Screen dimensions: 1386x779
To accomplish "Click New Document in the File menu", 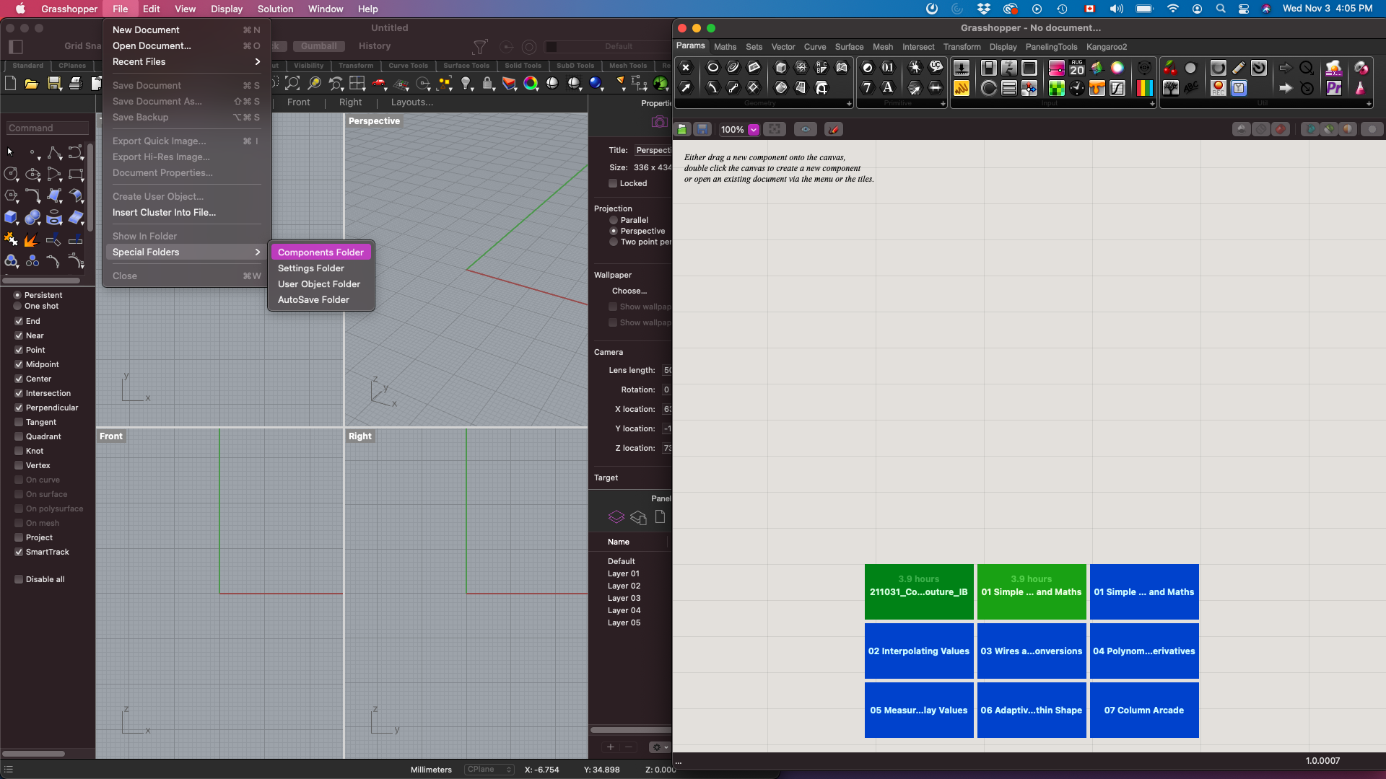I will click(x=186, y=30).
